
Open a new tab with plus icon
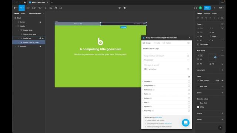(x=52, y=3)
